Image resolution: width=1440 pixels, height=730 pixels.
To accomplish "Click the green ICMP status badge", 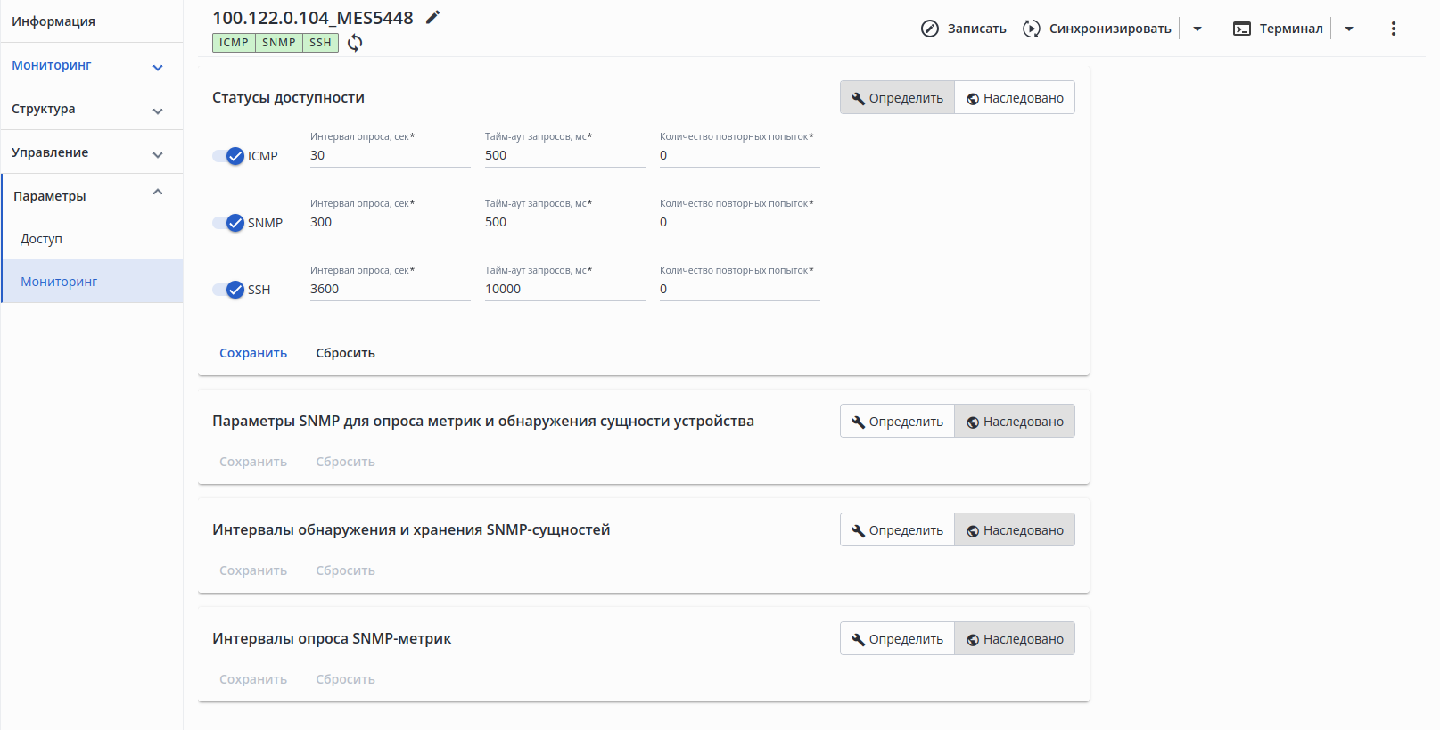I will 234,43.
